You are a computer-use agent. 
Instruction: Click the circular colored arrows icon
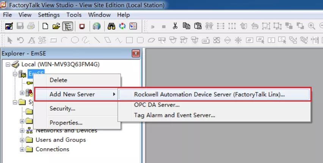122,26
